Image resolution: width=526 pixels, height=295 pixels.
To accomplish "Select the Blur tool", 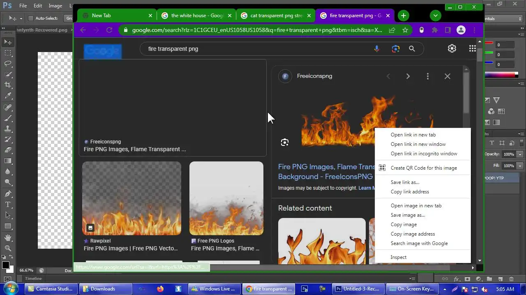I will 8,171.
